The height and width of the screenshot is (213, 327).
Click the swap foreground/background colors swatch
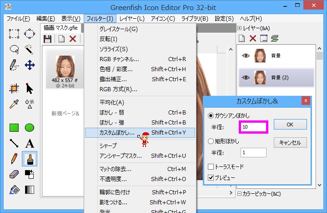[30, 174]
